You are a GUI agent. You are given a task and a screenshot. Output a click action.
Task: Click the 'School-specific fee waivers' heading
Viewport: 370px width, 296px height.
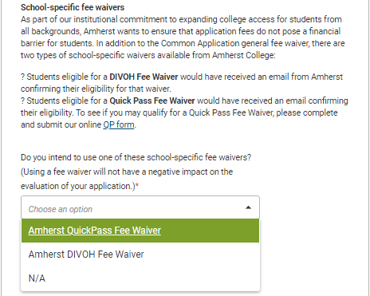73,7
